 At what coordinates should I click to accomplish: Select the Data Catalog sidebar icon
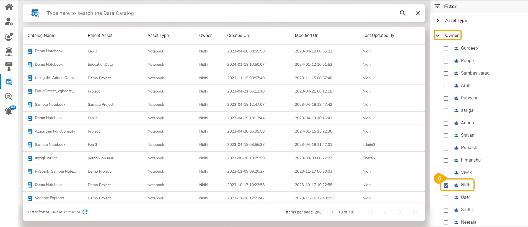(9, 81)
